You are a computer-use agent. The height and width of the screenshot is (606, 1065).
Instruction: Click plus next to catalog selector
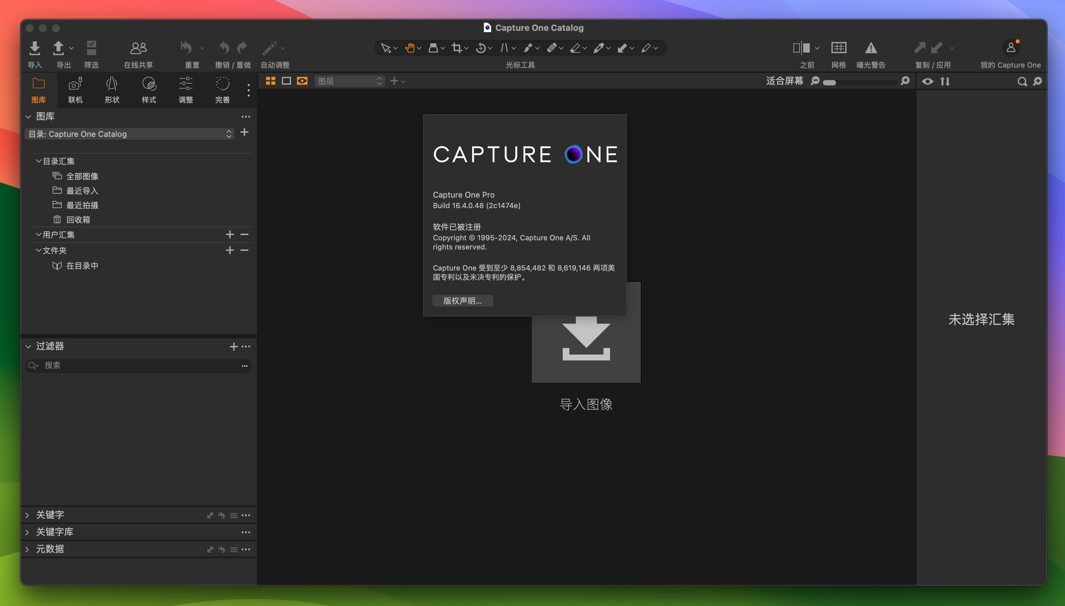coord(244,132)
